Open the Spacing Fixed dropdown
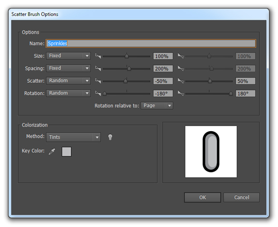The width and height of the screenshot is (278, 227). tap(68, 68)
